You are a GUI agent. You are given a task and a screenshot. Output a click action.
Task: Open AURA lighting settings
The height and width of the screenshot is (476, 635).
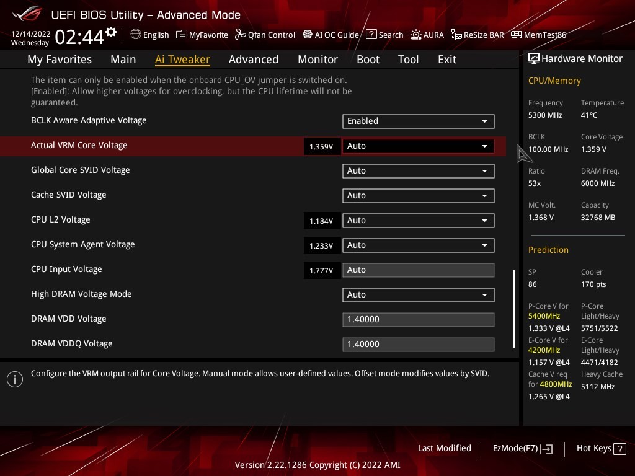click(x=427, y=35)
